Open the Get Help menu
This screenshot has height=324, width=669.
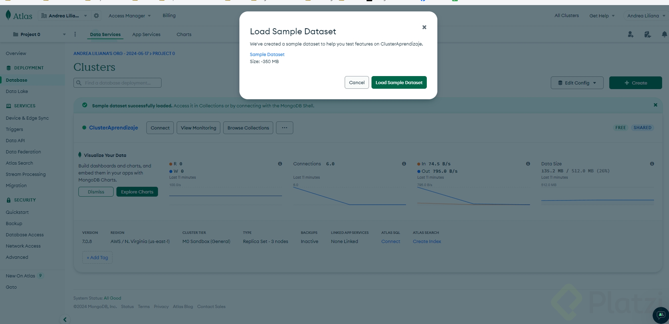(602, 16)
